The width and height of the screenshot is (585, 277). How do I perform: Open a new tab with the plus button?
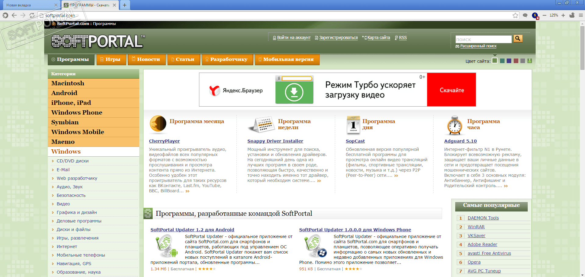125,5
